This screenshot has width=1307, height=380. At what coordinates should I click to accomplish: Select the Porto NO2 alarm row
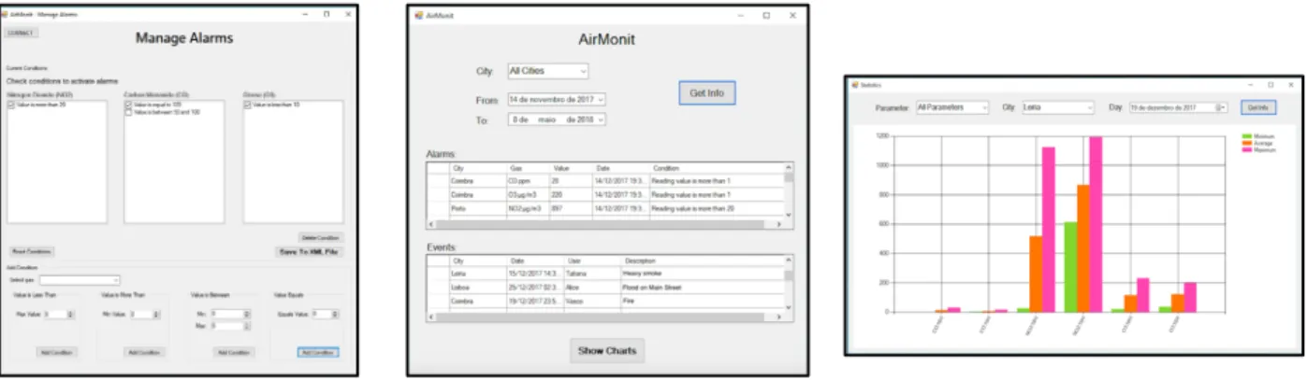605,209
